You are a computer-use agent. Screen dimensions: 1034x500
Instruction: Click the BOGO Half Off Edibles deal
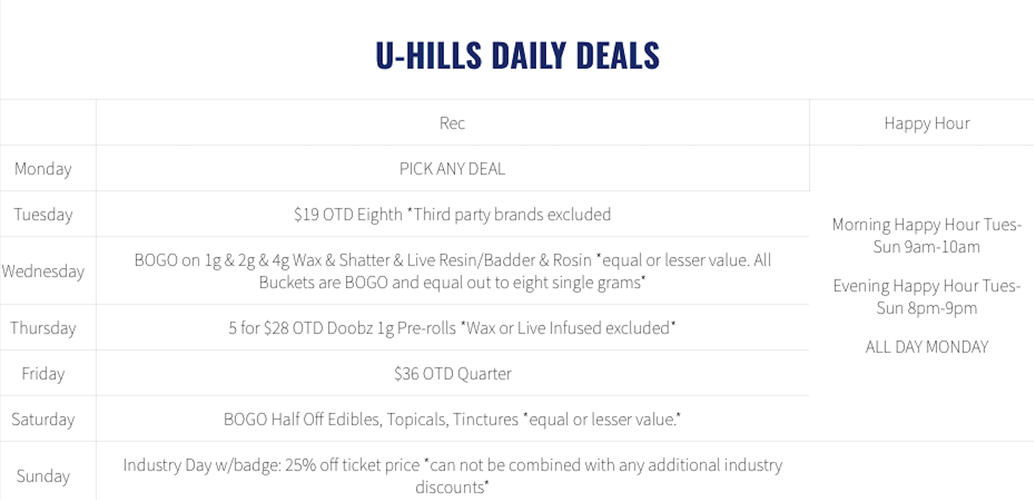(452, 419)
